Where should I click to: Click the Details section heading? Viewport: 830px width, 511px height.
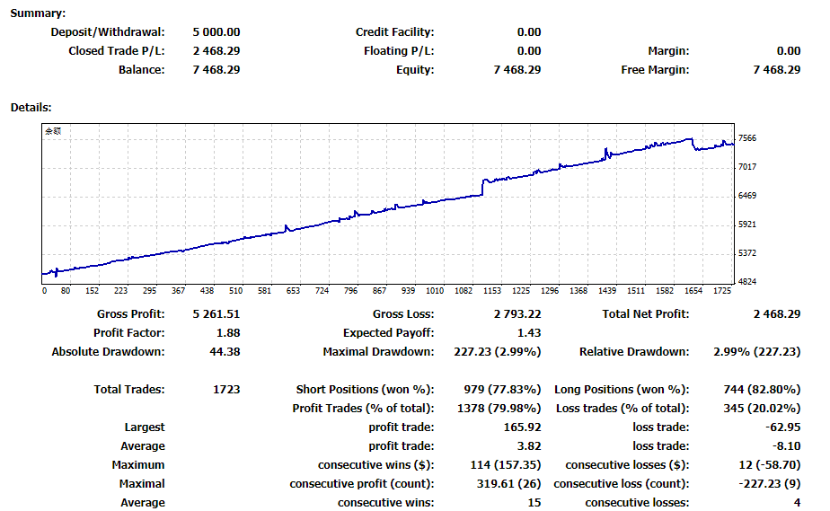31,108
